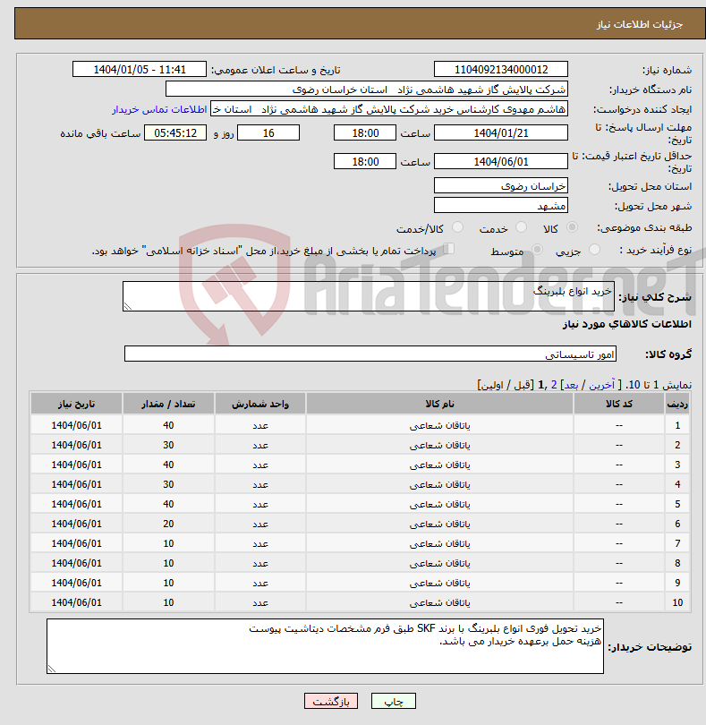Image resolution: width=706 pixels, height=725 pixels.
Task: Select the جزیی purchase type radio
Action: click(x=594, y=250)
